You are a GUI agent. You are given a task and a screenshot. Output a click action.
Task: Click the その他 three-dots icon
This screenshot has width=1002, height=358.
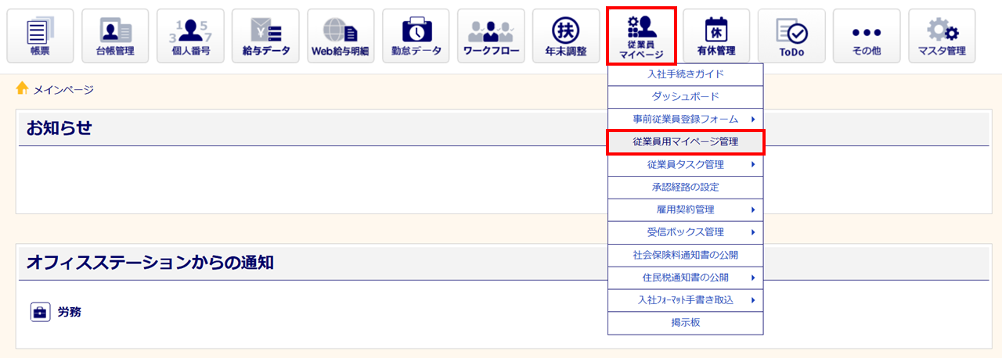point(867,36)
